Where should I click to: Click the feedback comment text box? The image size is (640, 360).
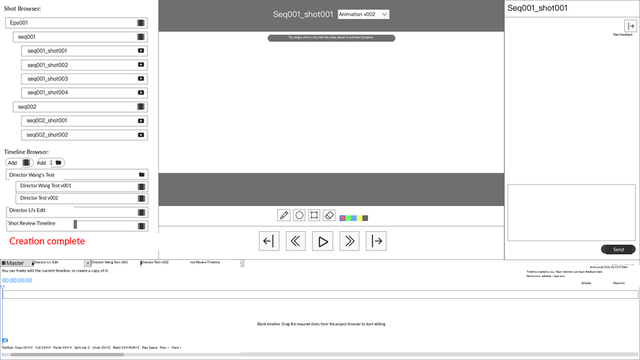[572, 212]
